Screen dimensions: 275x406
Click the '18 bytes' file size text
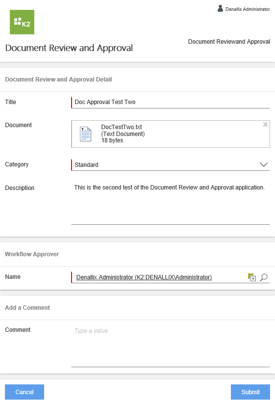pyautogui.click(x=112, y=140)
